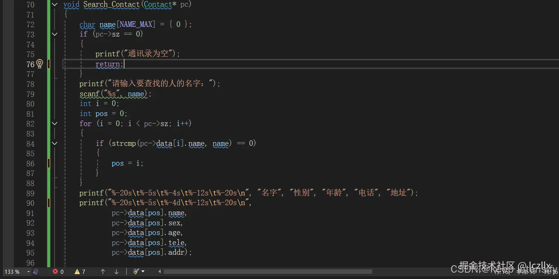
Task: Place cursor on return; at line 76
Action: [x=109, y=64]
